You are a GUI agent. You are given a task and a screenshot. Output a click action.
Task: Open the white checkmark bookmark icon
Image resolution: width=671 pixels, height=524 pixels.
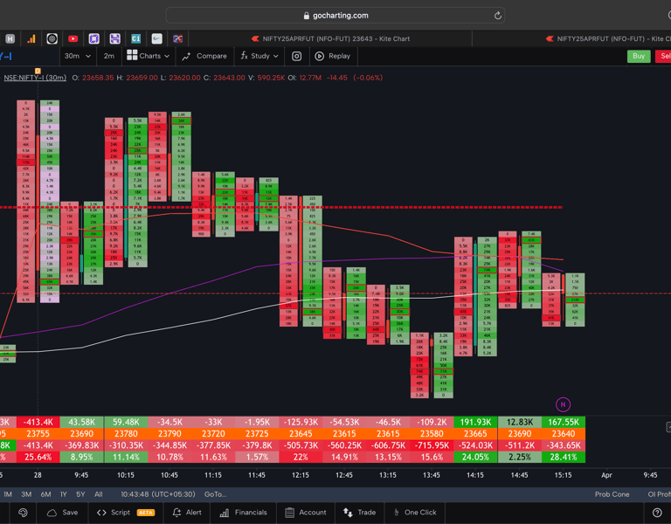[156, 39]
